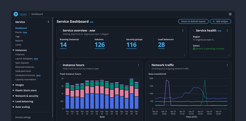The height and width of the screenshot is (121, 246).
Task: Click the green status check icon
Action: (x=194, y=49)
